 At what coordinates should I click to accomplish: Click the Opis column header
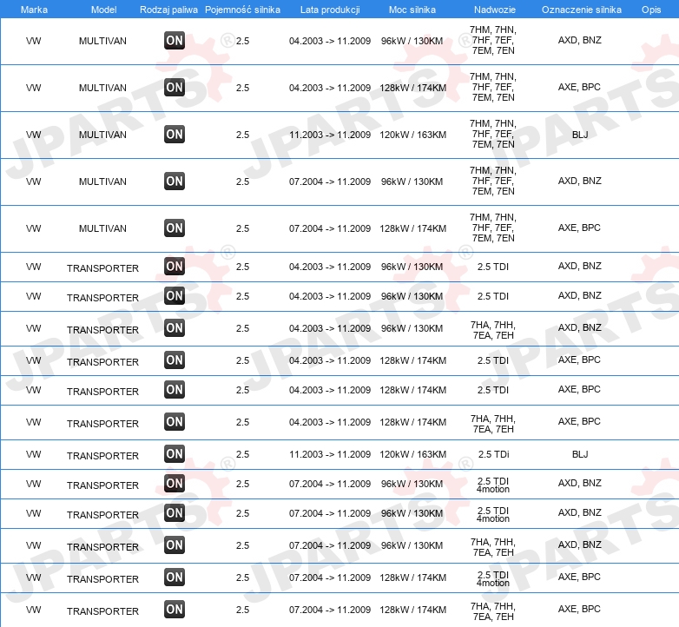tap(651, 10)
